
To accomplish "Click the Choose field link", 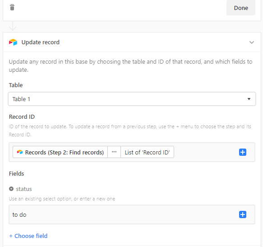I will pos(28,236).
